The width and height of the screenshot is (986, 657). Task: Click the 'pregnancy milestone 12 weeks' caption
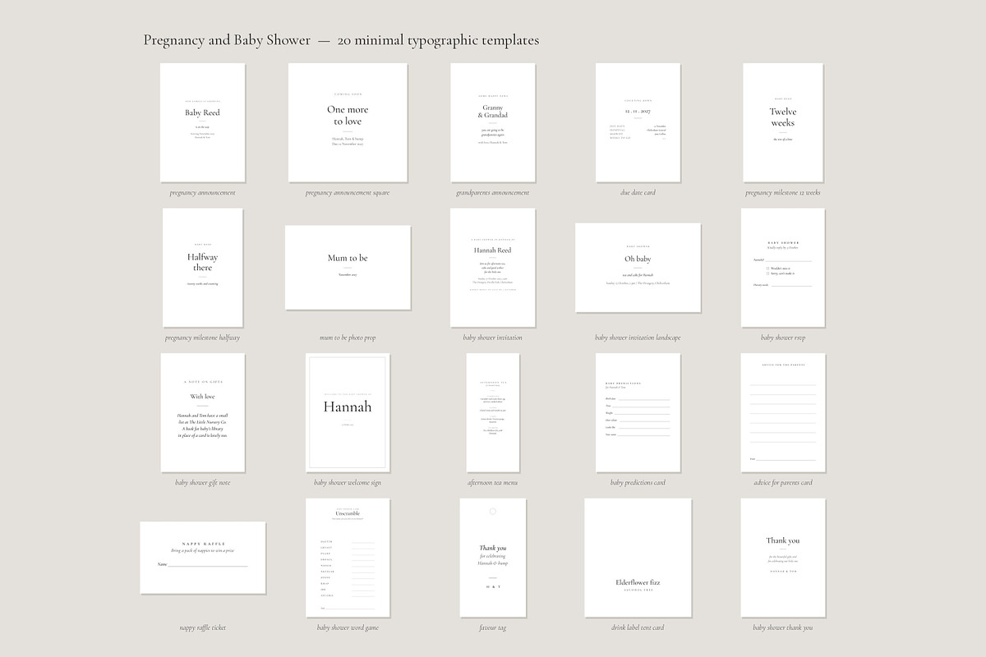(783, 193)
